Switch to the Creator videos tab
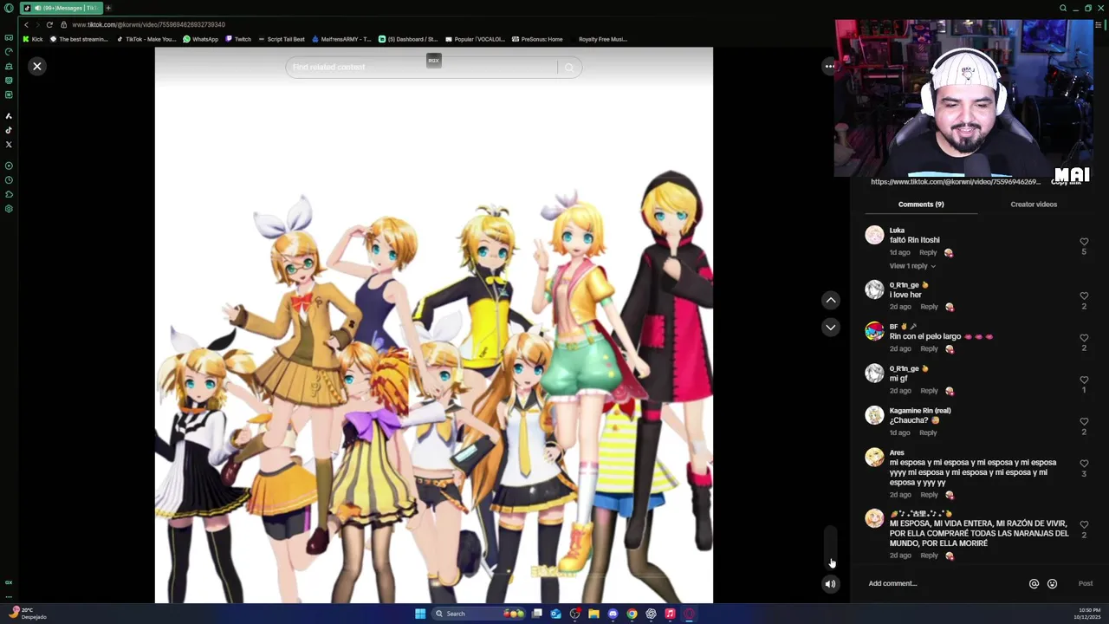Screen dimensions: 1109x624 pos(1034,205)
